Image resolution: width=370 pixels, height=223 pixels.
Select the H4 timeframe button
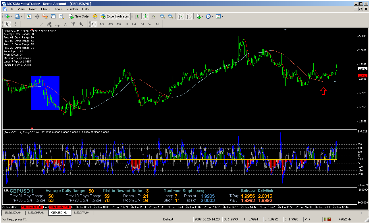134,24
